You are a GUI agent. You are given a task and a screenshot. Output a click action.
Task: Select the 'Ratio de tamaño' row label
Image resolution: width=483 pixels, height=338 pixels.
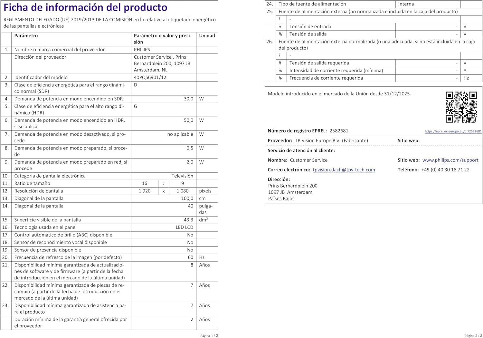click(32, 184)
